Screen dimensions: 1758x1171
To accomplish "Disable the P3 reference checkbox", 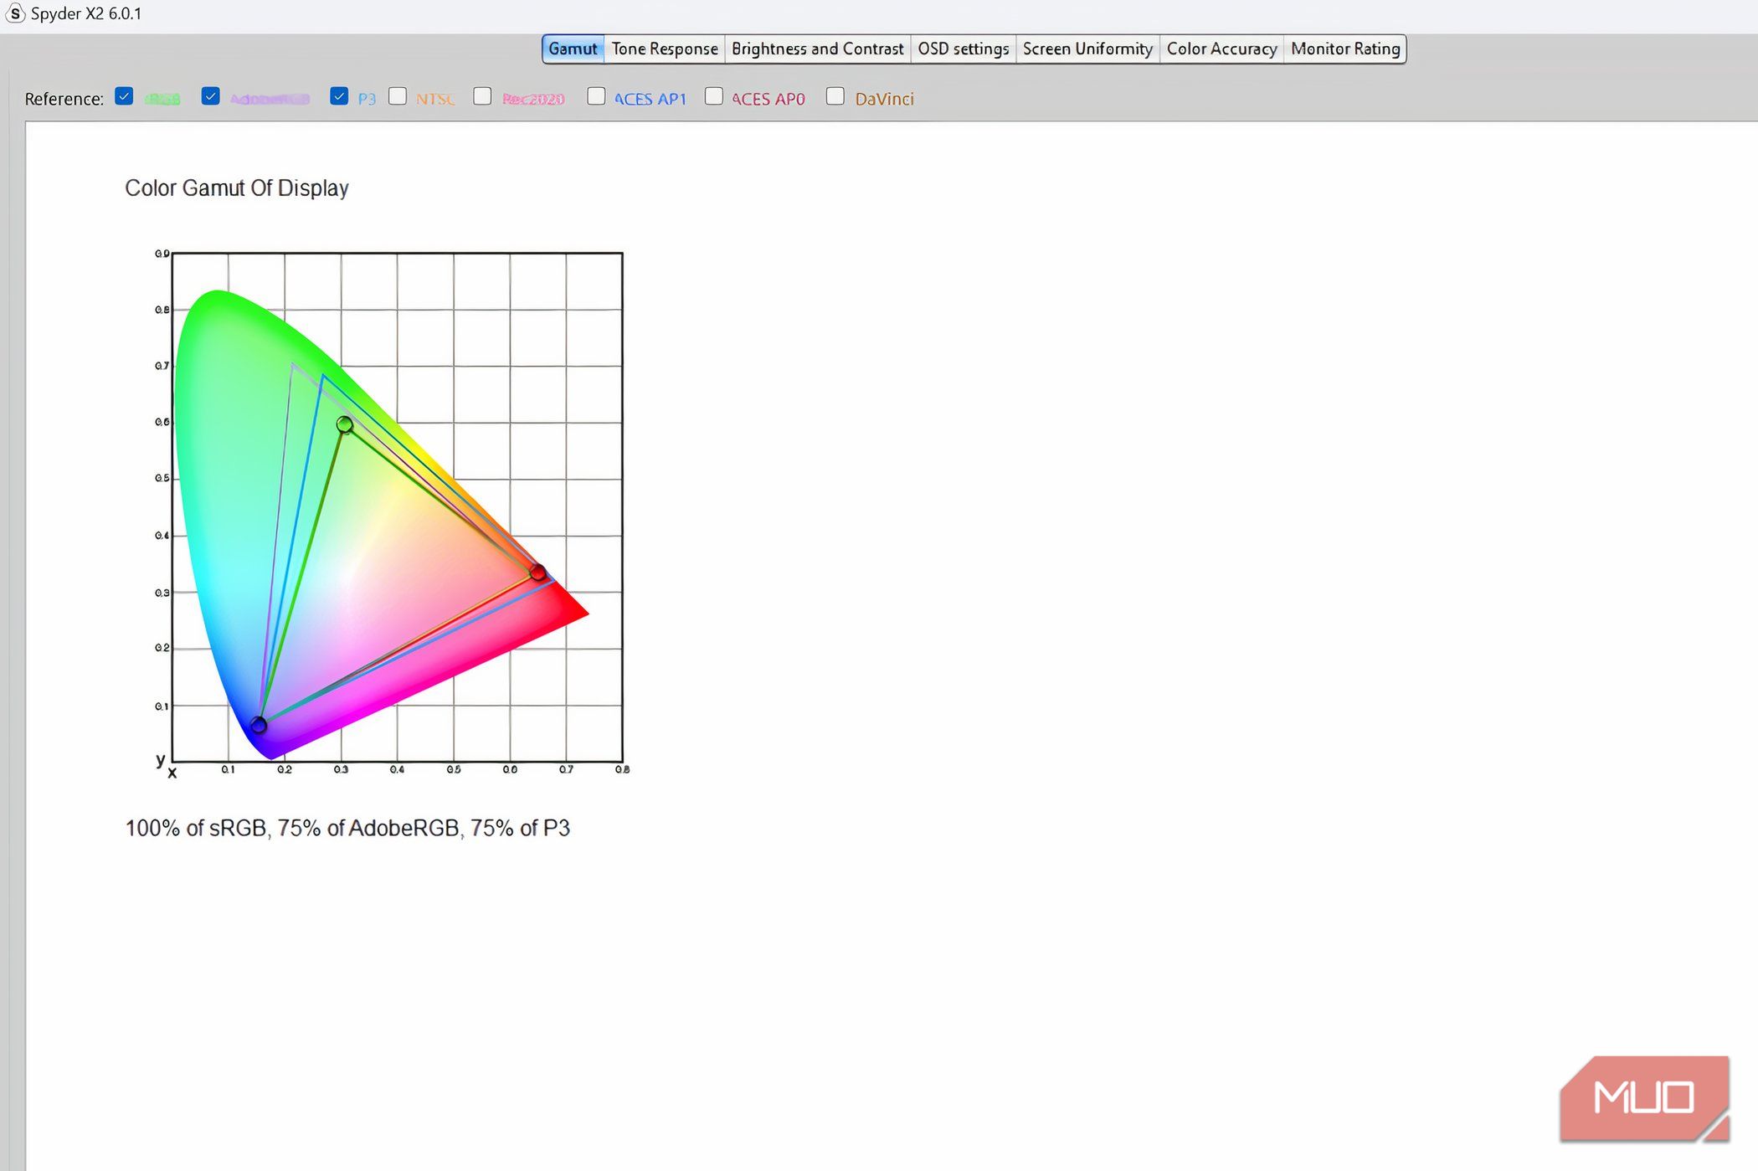I will (x=338, y=96).
